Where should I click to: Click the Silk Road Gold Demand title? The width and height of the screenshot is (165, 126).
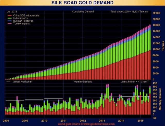pyautogui.click(x=82, y=3)
